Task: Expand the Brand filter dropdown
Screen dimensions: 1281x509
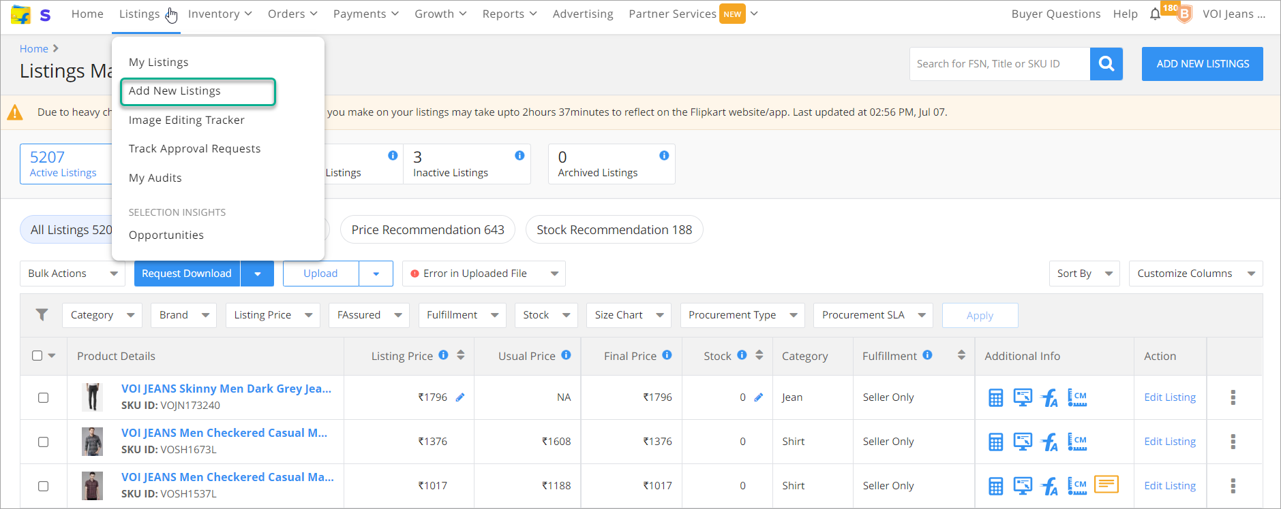Action: click(x=183, y=315)
